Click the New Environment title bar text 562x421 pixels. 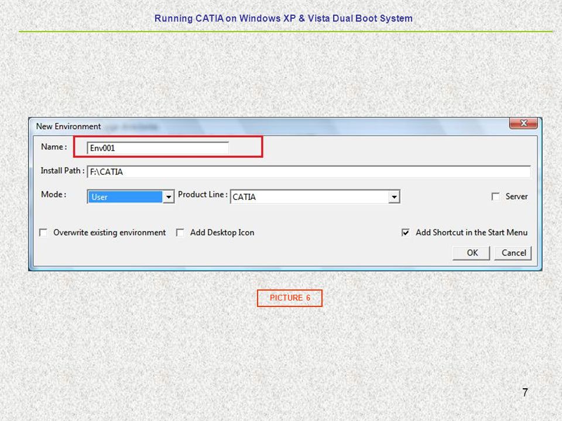[x=68, y=126]
